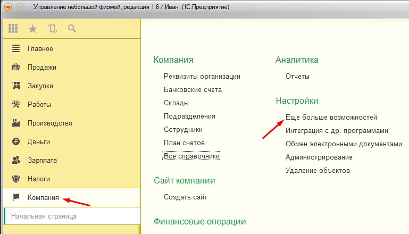Open the Налоги section

39,179
